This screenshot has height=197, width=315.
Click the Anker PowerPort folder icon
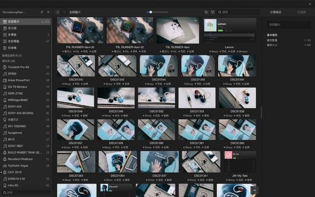5,81
